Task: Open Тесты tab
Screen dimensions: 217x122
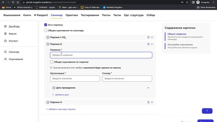Action: click(117, 15)
